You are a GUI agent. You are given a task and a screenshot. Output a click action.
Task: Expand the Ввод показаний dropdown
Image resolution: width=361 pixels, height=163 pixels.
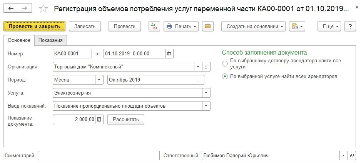(206, 106)
